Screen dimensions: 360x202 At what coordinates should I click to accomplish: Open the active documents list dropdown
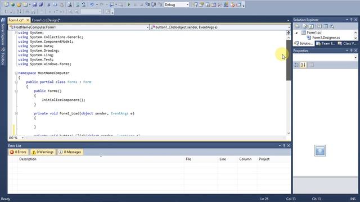(288, 20)
